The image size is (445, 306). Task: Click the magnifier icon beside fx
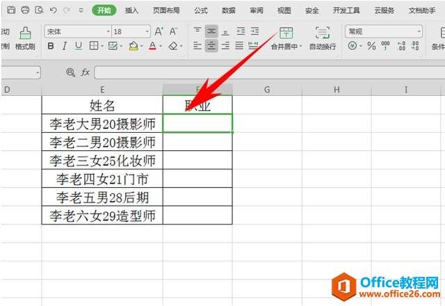(x=70, y=72)
